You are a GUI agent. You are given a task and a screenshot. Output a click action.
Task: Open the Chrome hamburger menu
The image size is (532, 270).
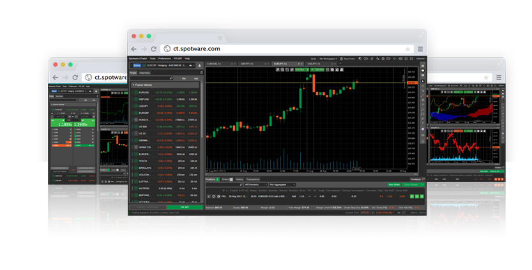tap(420, 48)
